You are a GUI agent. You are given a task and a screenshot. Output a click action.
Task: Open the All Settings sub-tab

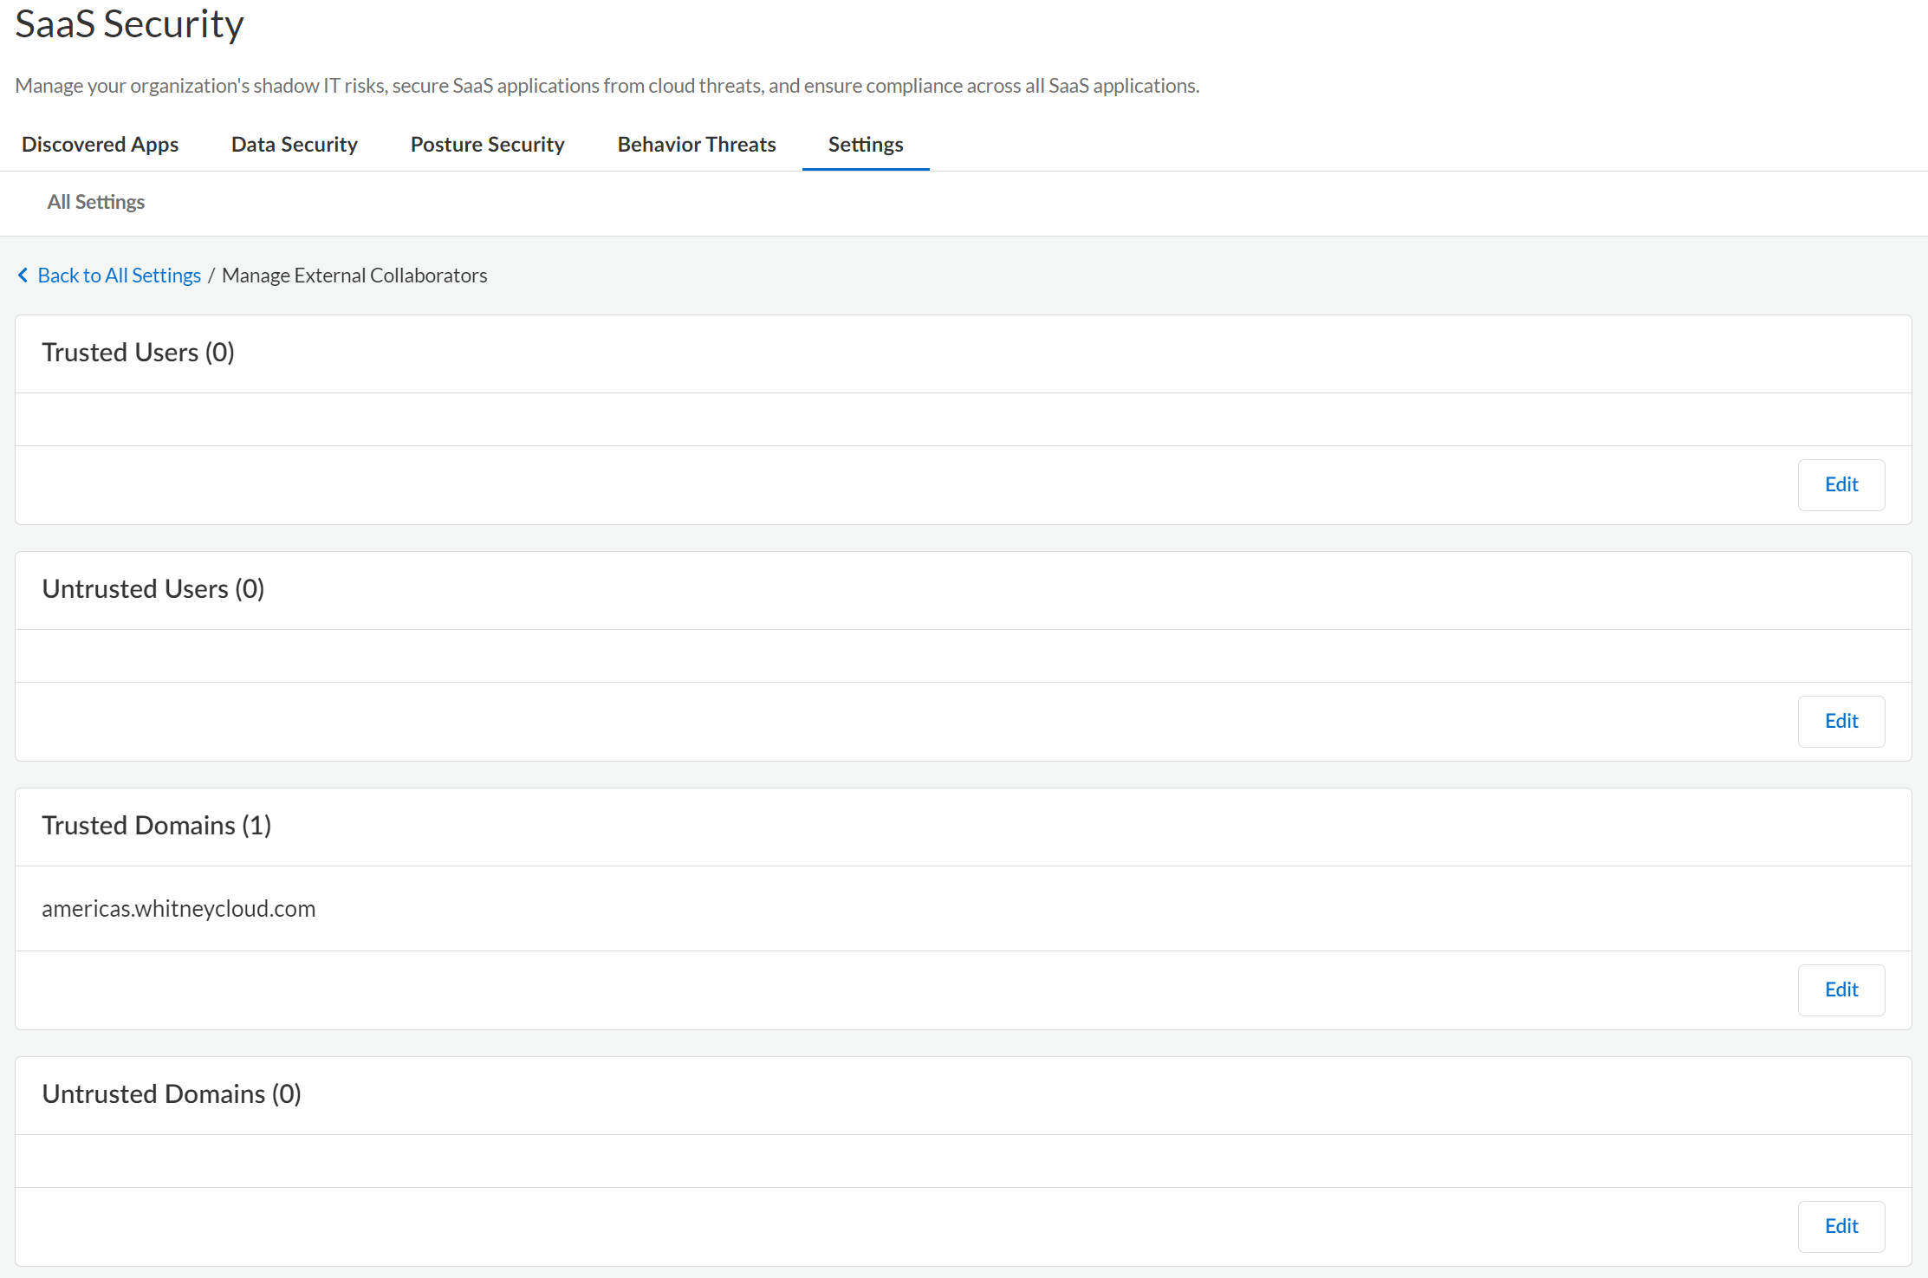96,202
